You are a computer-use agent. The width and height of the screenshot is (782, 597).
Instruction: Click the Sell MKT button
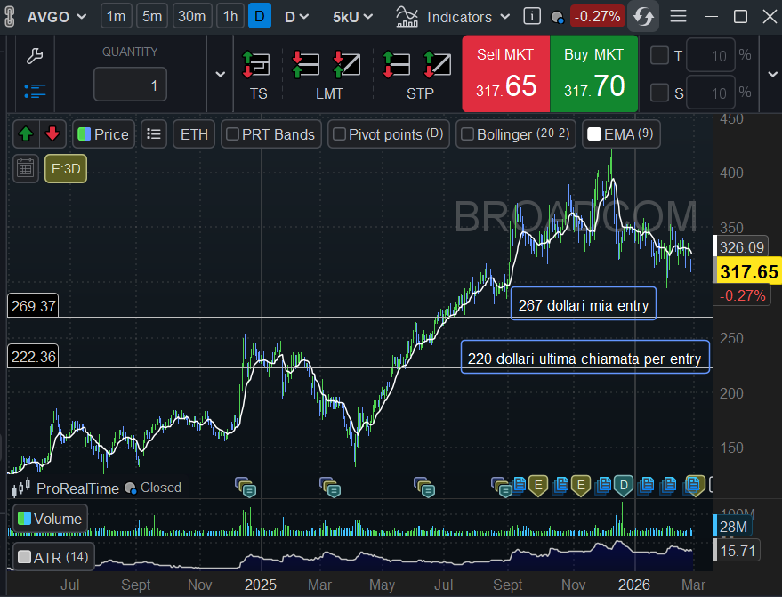[505, 74]
